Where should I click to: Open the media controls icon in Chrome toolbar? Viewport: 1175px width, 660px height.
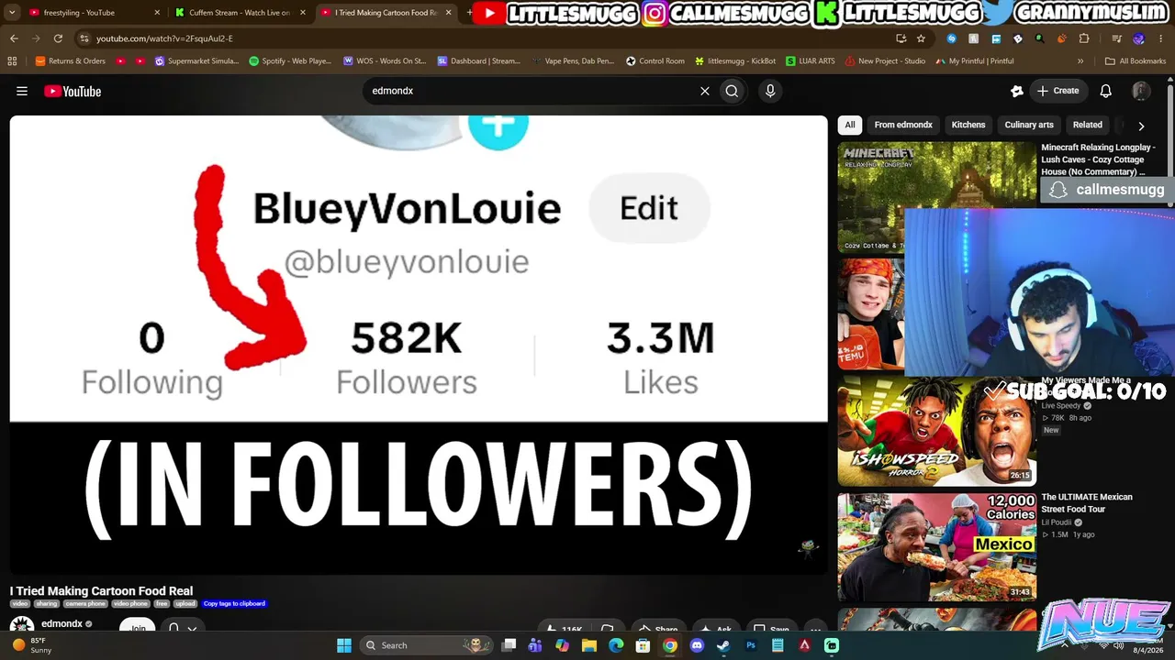click(x=1117, y=38)
